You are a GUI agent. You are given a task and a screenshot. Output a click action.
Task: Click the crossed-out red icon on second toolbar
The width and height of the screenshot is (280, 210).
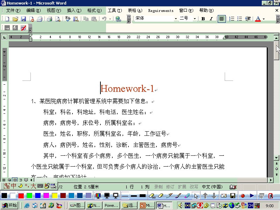[x=23, y=28]
